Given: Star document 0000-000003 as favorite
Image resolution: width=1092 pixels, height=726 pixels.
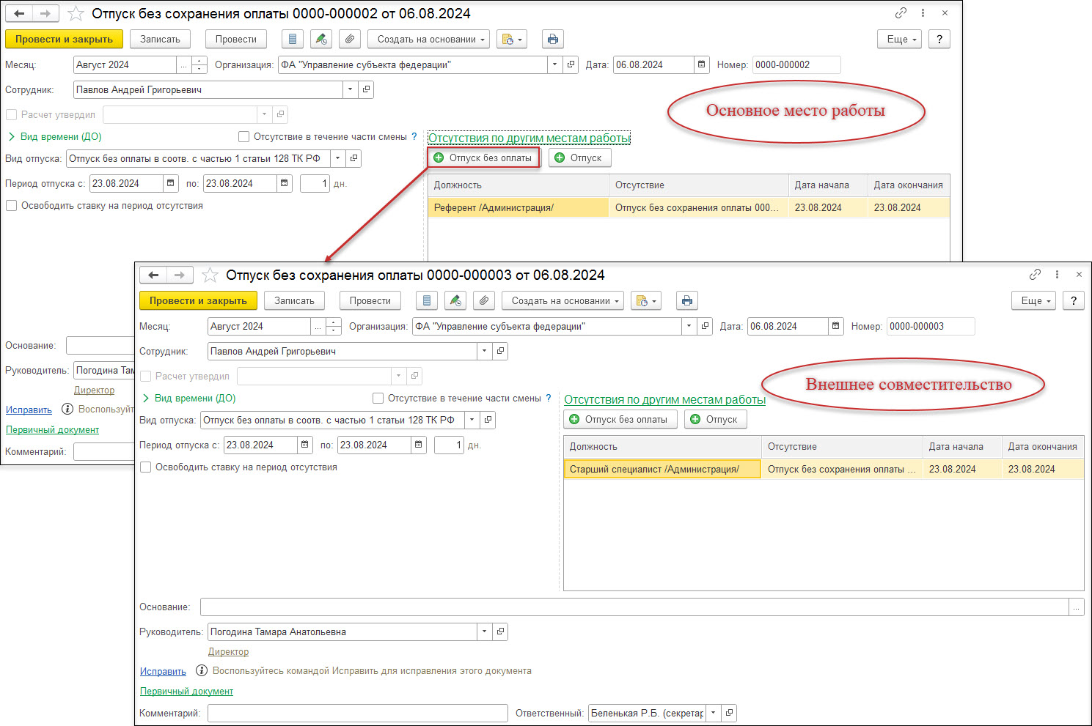Looking at the screenshot, I should (x=210, y=275).
